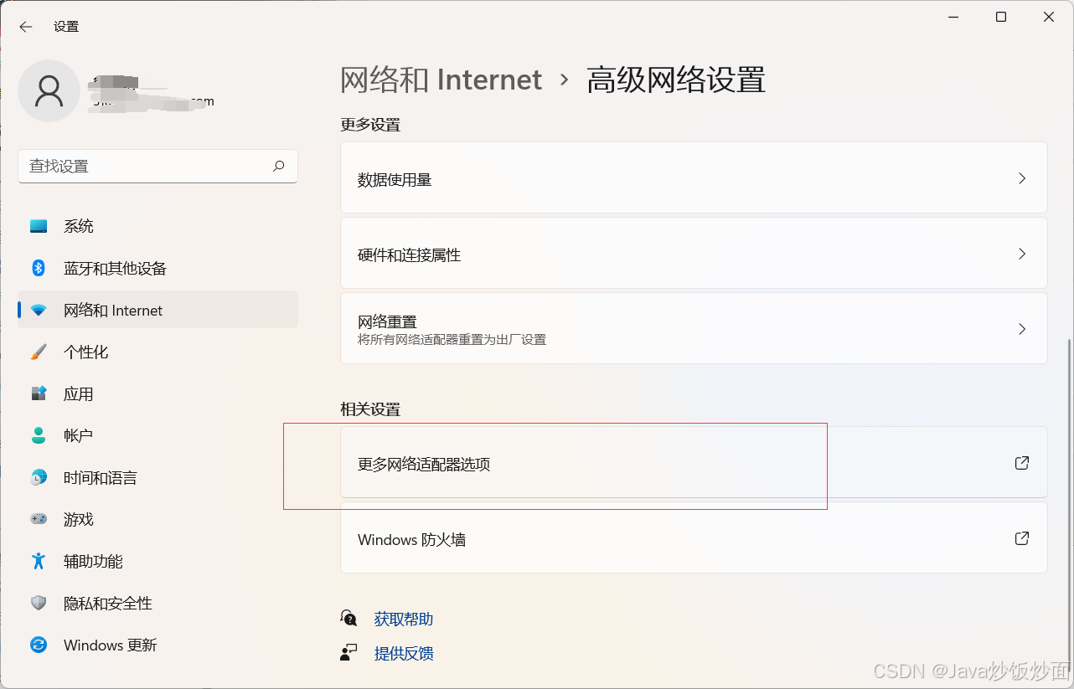Click the clock globe icon for 时间和语言
Screen dimensions: 1074x689
39,477
